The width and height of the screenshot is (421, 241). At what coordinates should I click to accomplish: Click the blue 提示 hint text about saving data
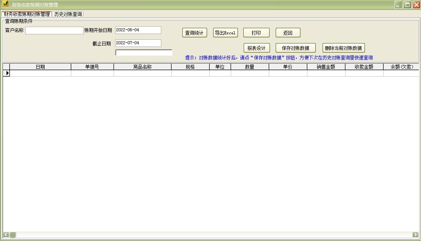click(279, 58)
